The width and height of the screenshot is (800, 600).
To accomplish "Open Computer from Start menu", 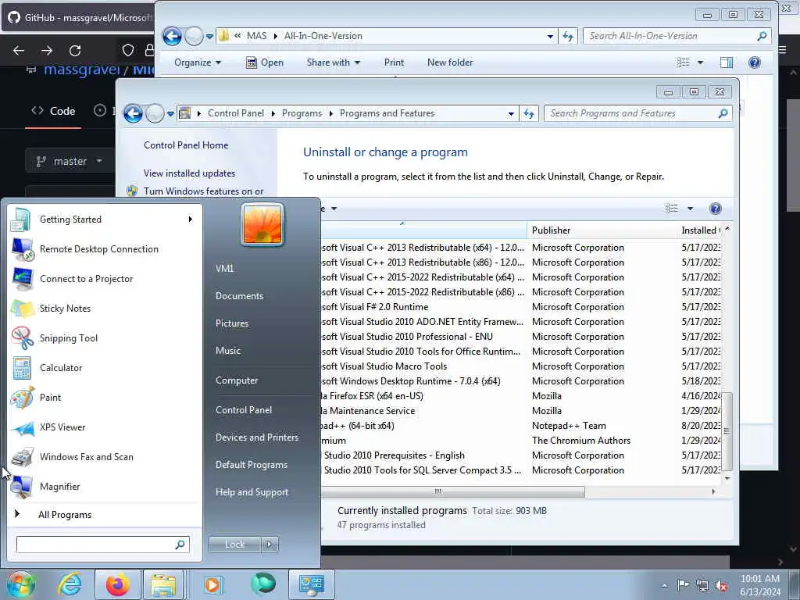I will pos(237,380).
